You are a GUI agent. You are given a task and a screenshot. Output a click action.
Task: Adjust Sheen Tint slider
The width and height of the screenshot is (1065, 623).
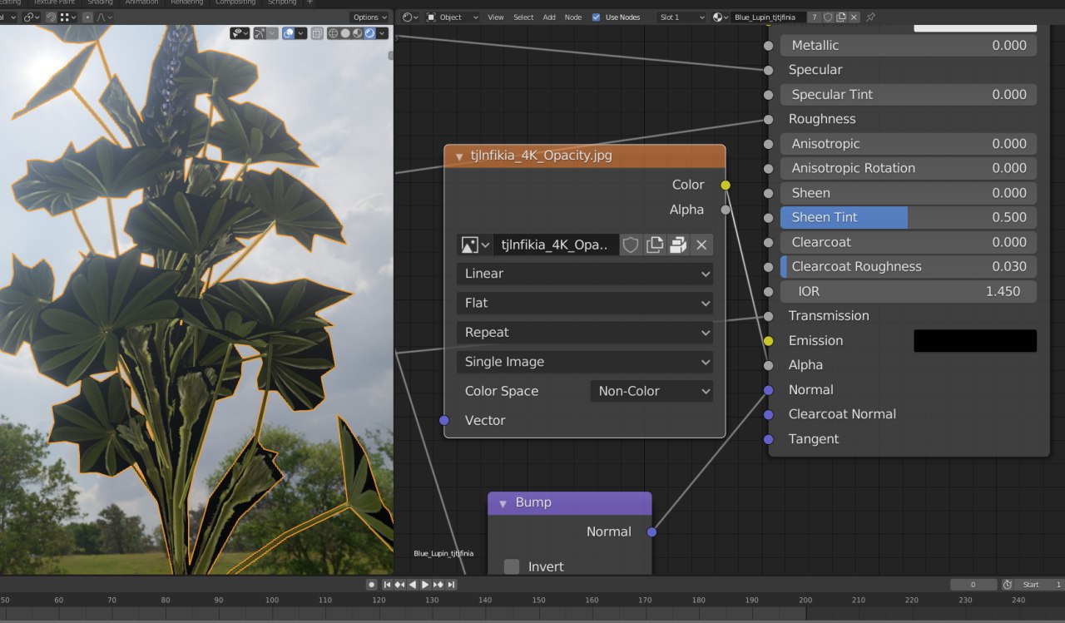[x=909, y=217]
